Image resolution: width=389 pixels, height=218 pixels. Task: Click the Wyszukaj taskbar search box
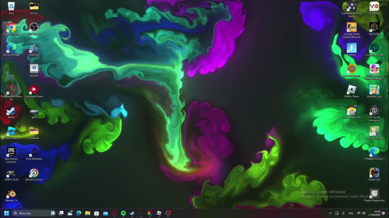(x=33, y=213)
